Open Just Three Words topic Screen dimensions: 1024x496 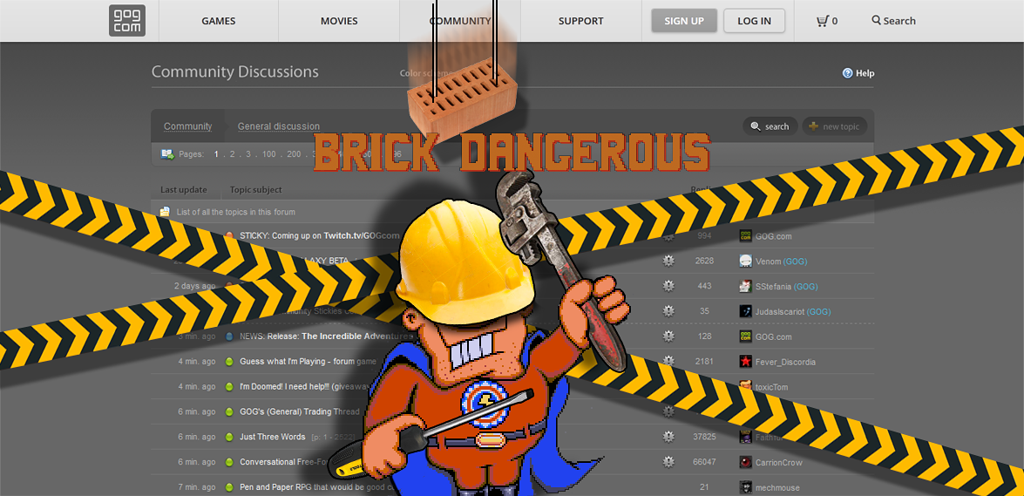[272, 437]
